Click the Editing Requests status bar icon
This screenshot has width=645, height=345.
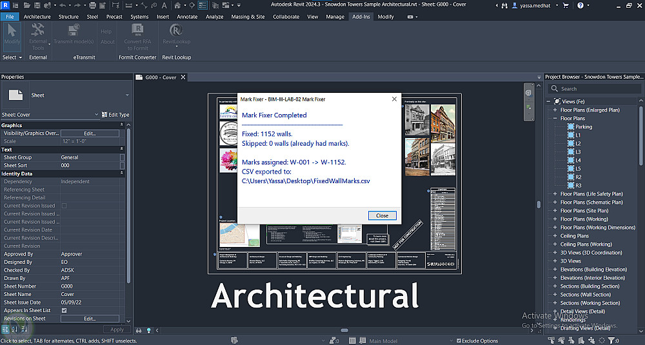tap(332, 340)
